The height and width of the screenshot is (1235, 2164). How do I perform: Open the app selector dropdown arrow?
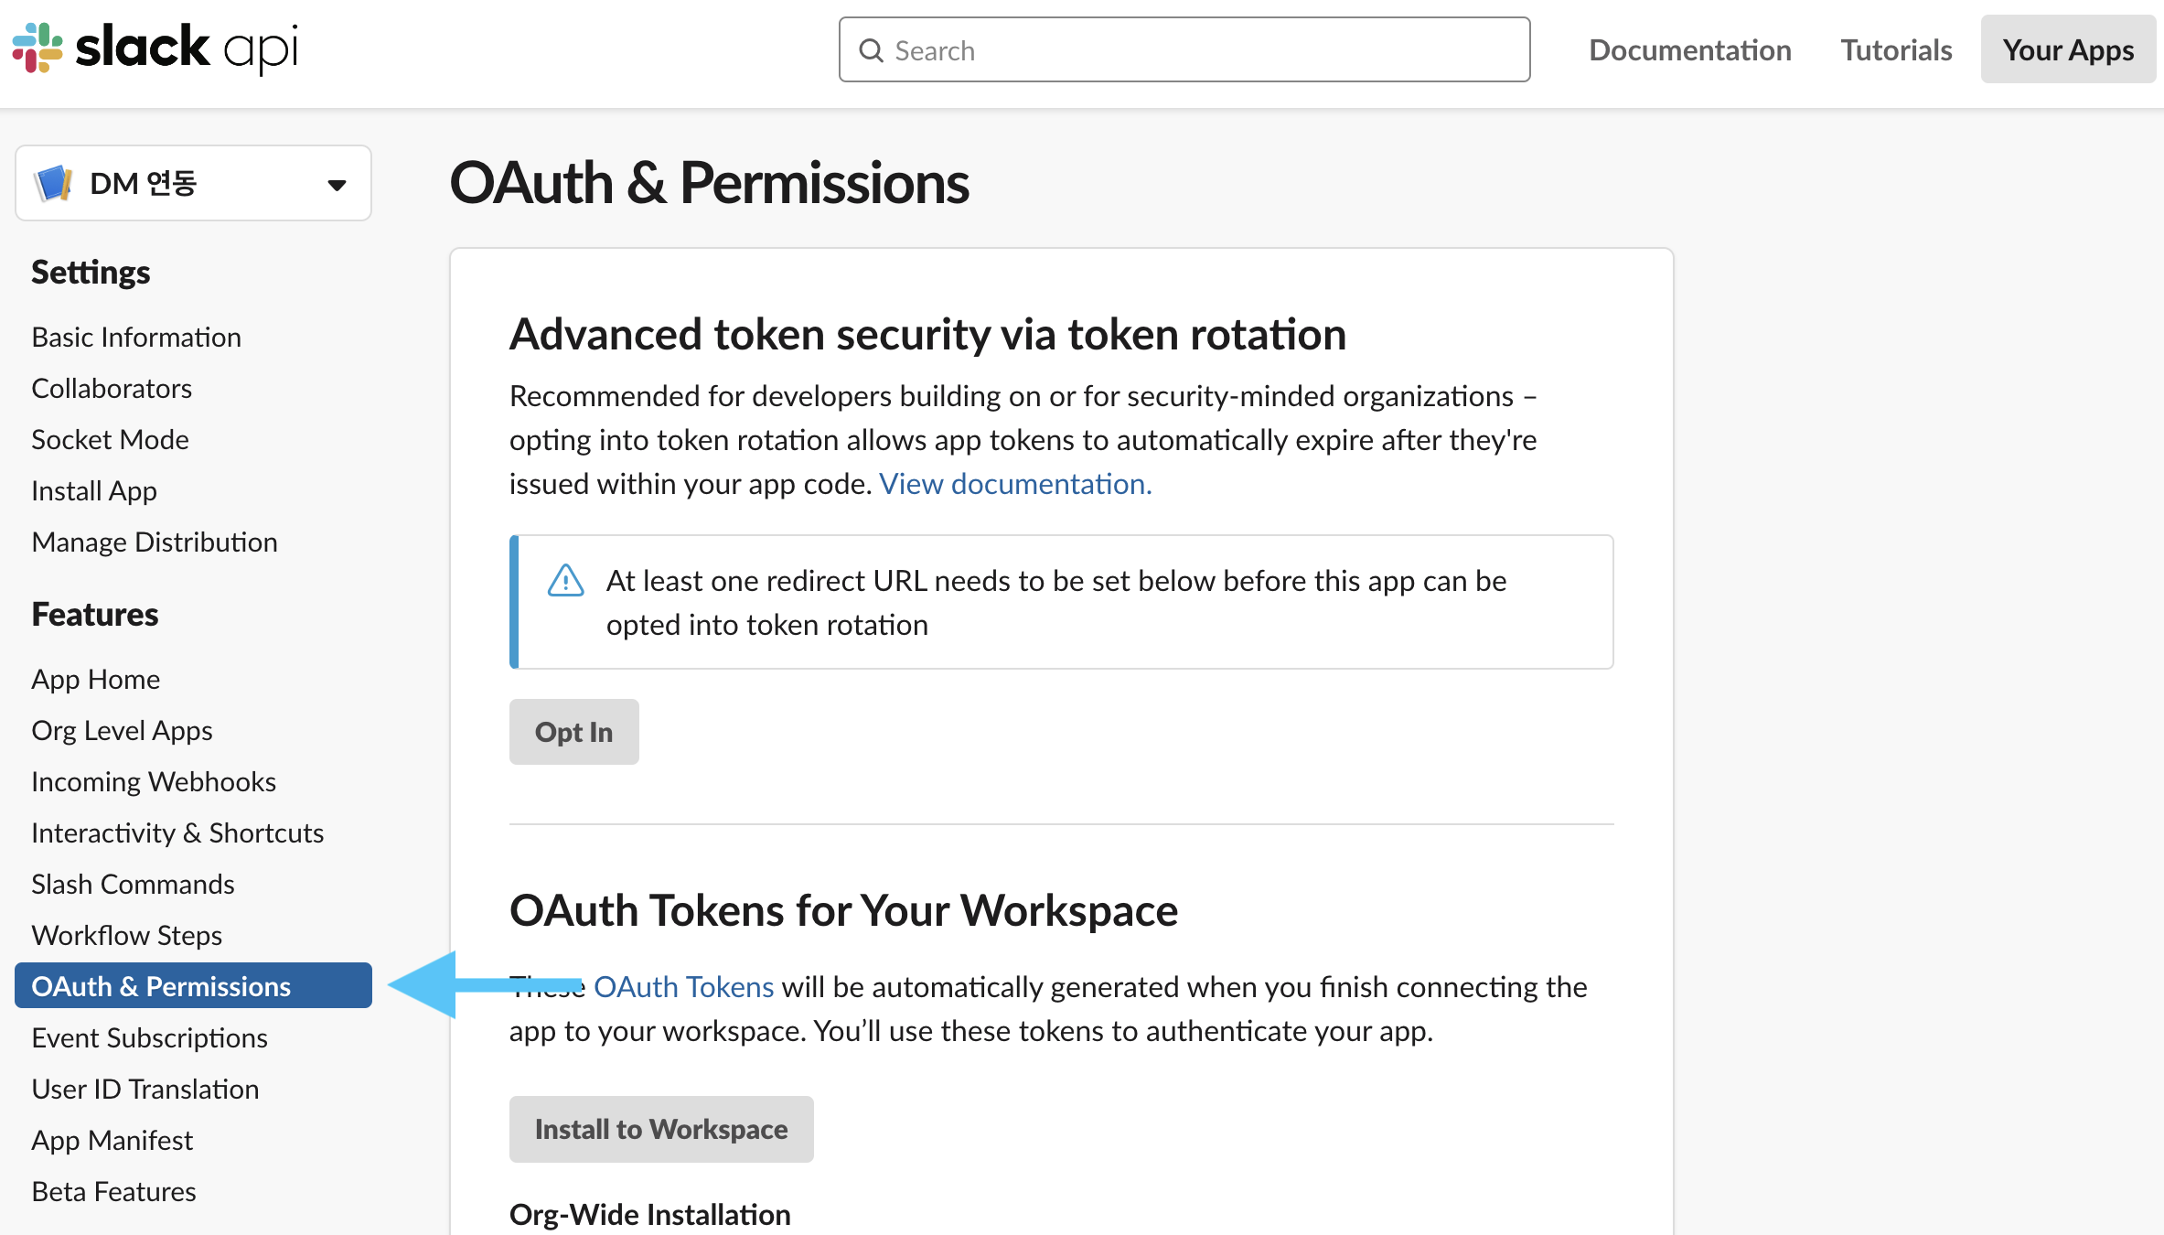tap(337, 185)
